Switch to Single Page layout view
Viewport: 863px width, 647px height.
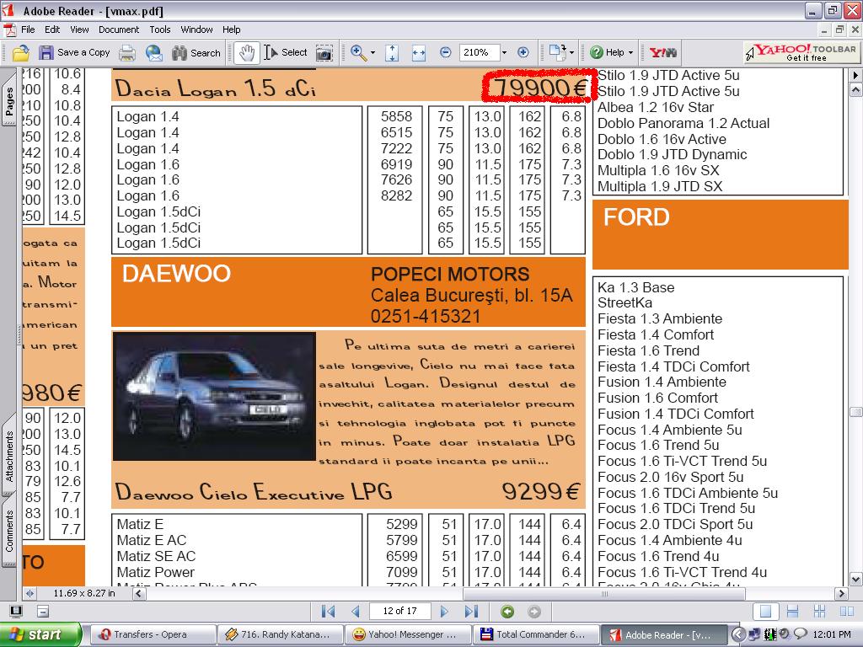765,611
